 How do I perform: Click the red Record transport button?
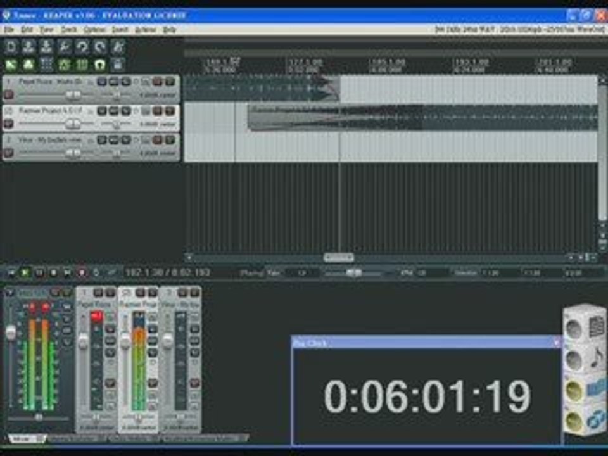[x=82, y=272]
